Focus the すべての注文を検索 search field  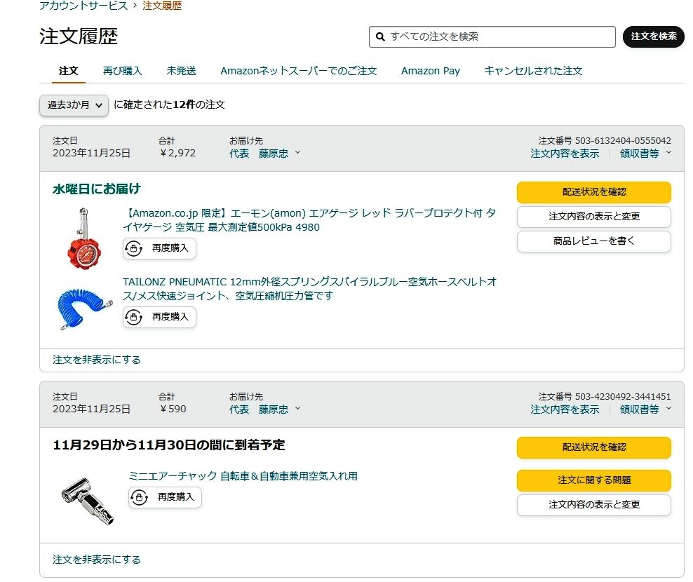492,36
